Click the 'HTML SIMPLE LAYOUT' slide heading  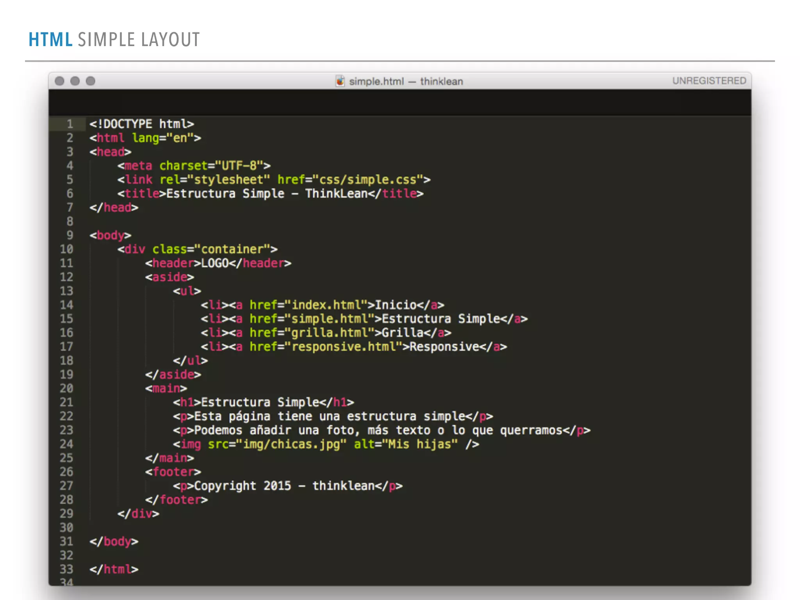click(114, 39)
